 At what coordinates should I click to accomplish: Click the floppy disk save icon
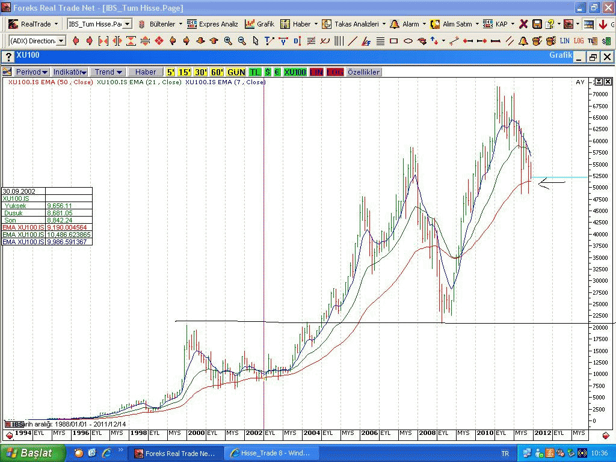coord(537,24)
